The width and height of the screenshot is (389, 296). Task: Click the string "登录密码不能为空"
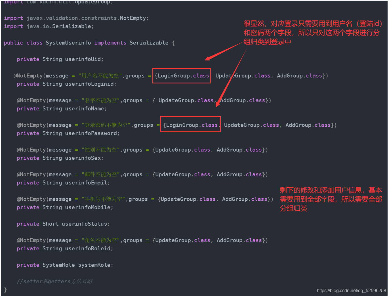click(106, 125)
